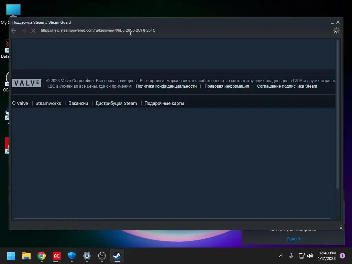The image size is (352, 264).
Task: Click the Steam taskbar icon
Action: click(117, 256)
